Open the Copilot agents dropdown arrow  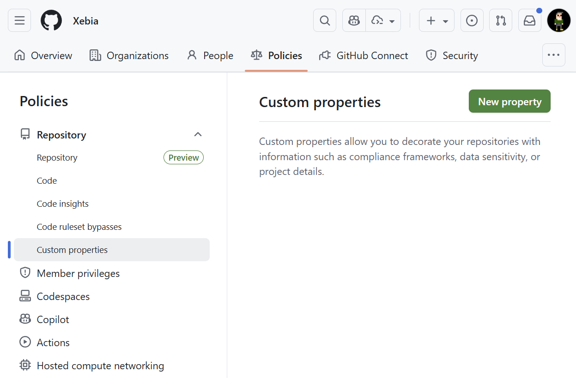click(x=383, y=21)
